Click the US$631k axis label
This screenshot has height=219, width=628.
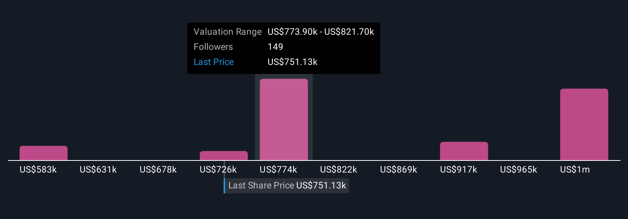click(x=98, y=170)
